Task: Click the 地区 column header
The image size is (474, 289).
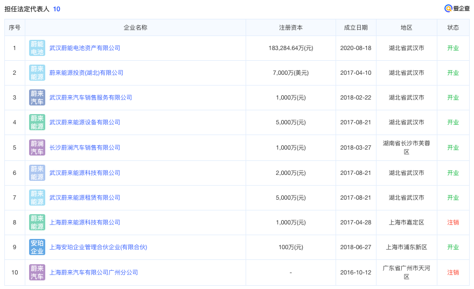Action: tap(407, 27)
